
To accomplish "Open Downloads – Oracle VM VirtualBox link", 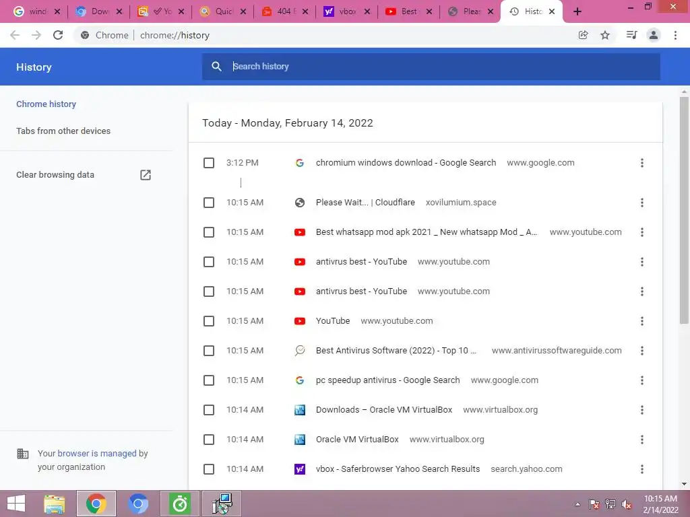I will tap(383, 410).
